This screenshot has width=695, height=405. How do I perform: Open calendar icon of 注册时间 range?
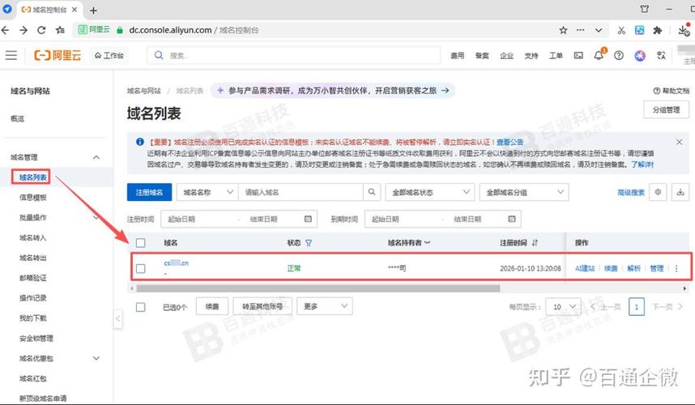(308, 219)
